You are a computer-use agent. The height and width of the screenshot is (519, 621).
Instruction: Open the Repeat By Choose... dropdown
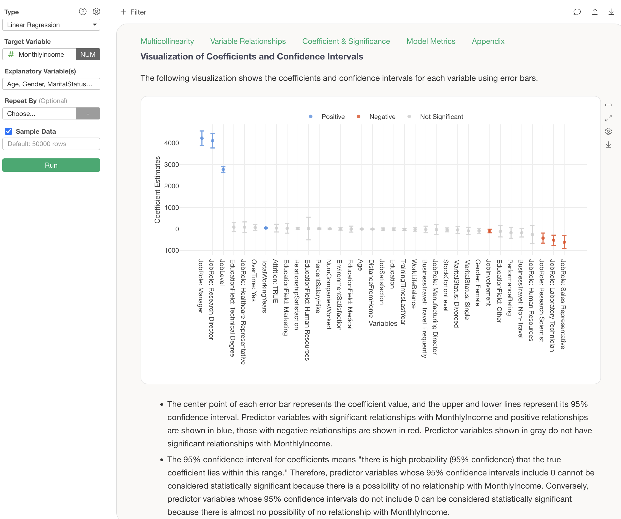(39, 113)
